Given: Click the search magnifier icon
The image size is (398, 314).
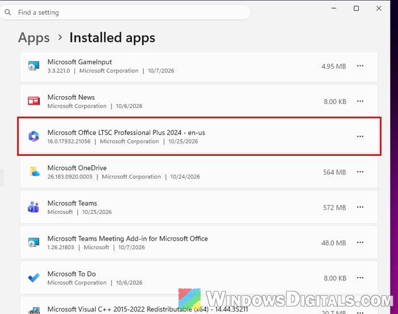Looking at the screenshot, I should coord(7,12).
